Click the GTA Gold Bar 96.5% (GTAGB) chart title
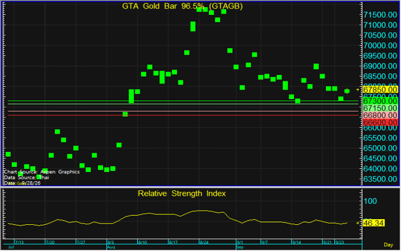401x251 pixels. tap(182, 6)
